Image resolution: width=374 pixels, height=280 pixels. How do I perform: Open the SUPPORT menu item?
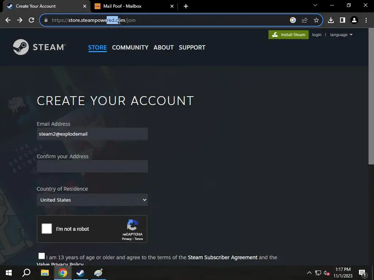(x=192, y=48)
